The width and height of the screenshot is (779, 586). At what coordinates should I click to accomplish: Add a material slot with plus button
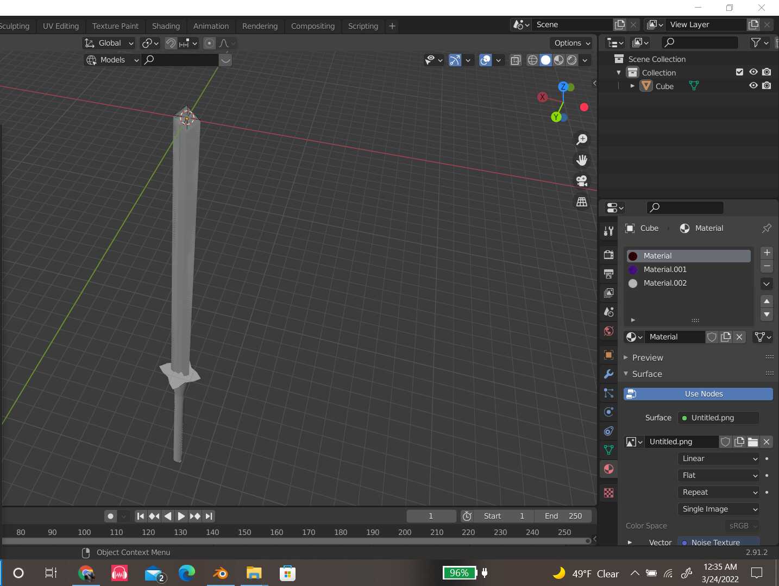pos(767,253)
